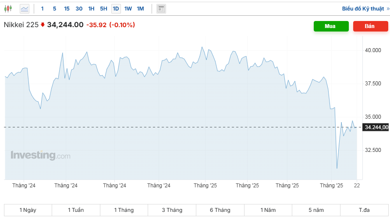Select the 15 minute interval

coord(67,8)
